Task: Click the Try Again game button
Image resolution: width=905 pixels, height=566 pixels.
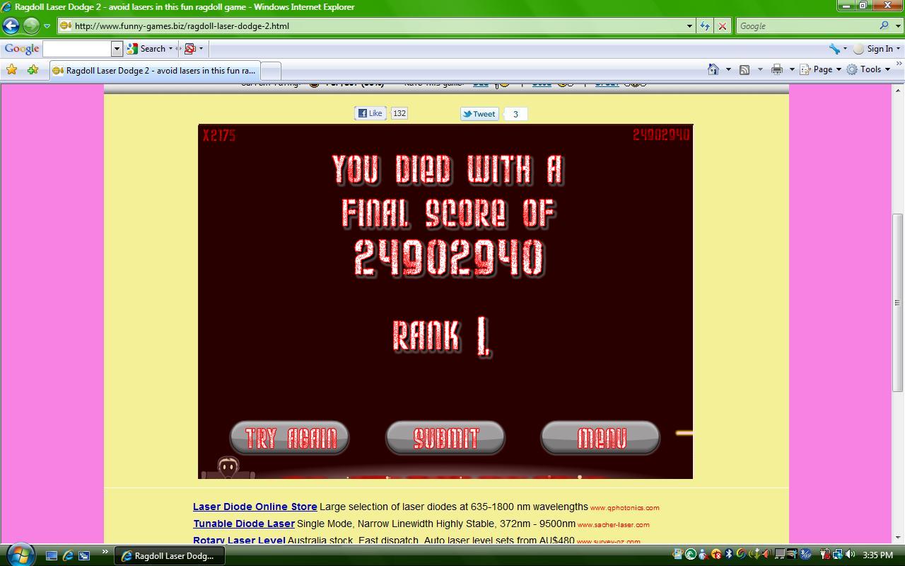Action: click(290, 438)
